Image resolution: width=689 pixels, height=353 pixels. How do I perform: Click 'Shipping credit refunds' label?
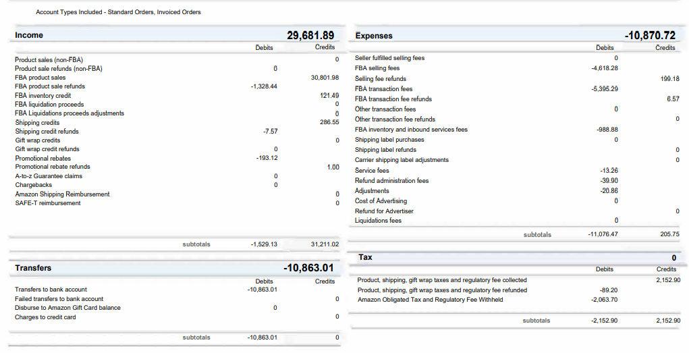pyautogui.click(x=47, y=132)
